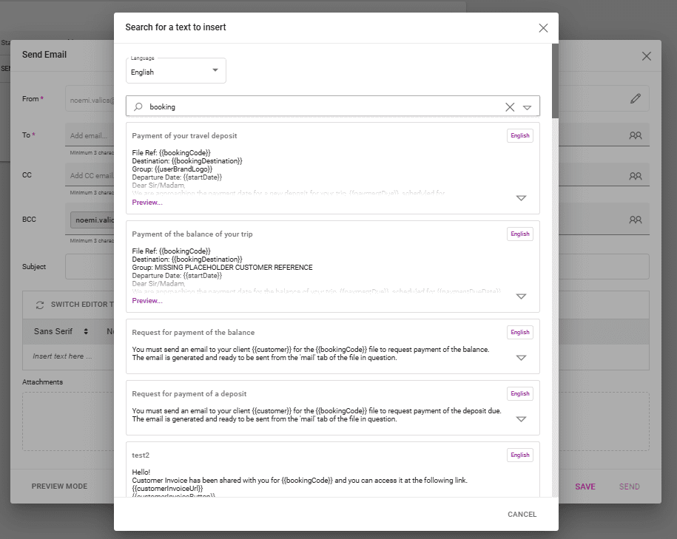This screenshot has height=539, width=677.
Task: Open contacts picker for CC field
Action: (635, 177)
